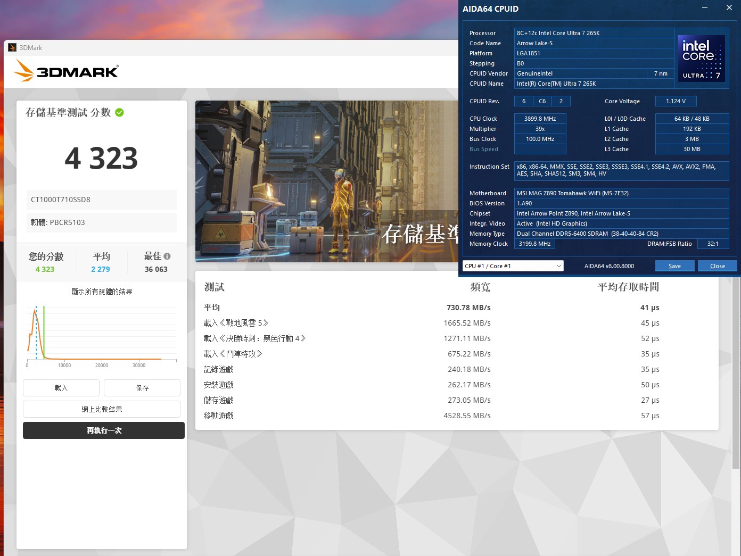Viewport: 741px width, 556px height.
Task: Select the CT1000T710SSD8 drive name field
Action: pos(102,200)
